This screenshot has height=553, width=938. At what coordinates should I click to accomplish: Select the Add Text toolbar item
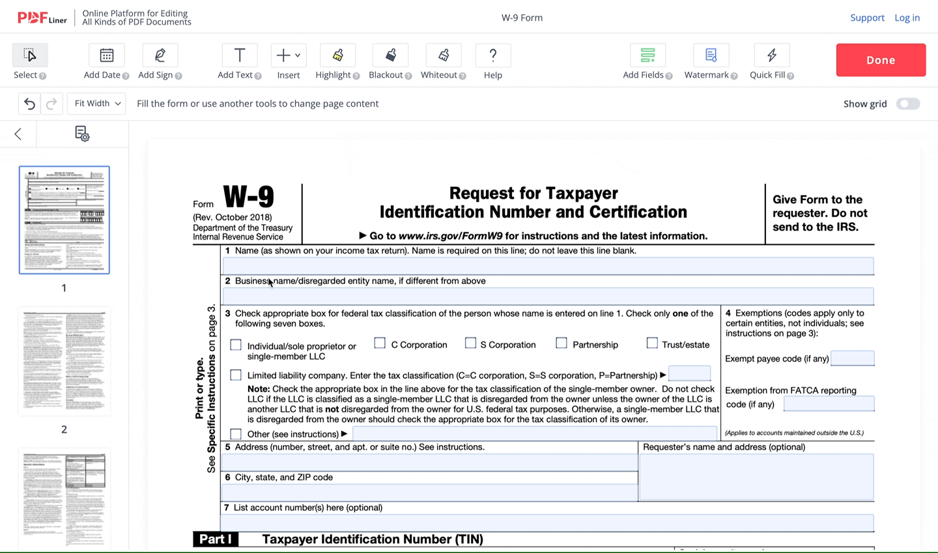click(x=239, y=62)
